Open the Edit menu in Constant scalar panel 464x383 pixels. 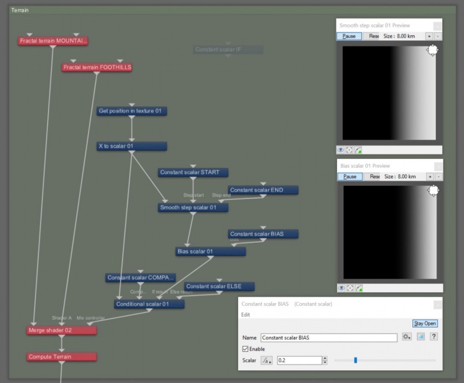click(x=246, y=315)
